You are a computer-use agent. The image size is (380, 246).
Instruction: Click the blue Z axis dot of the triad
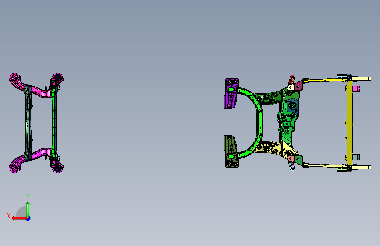[28, 218]
